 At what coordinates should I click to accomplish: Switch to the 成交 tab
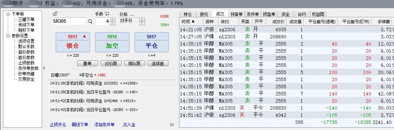pyautogui.click(x=220, y=14)
